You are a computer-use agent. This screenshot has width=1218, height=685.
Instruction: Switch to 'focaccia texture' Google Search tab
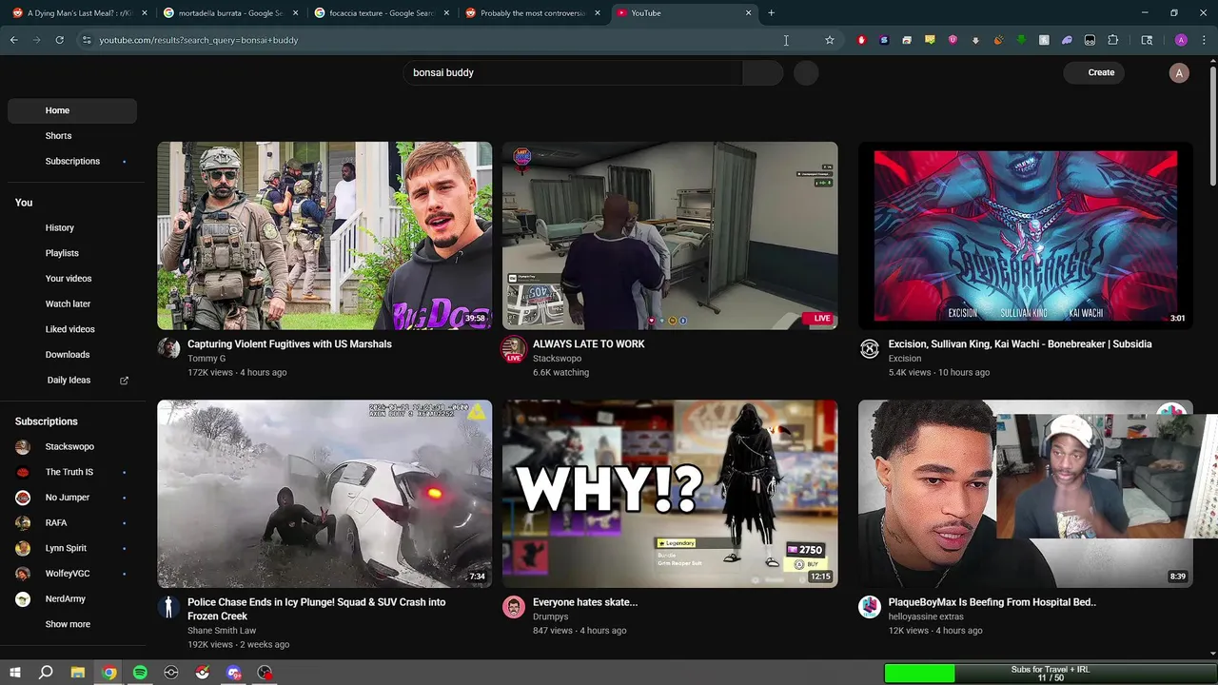point(383,13)
